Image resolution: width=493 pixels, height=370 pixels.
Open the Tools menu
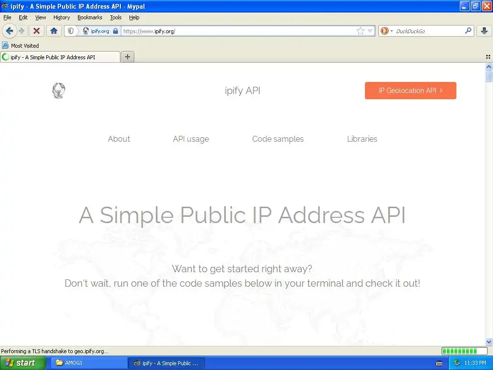pyautogui.click(x=116, y=17)
